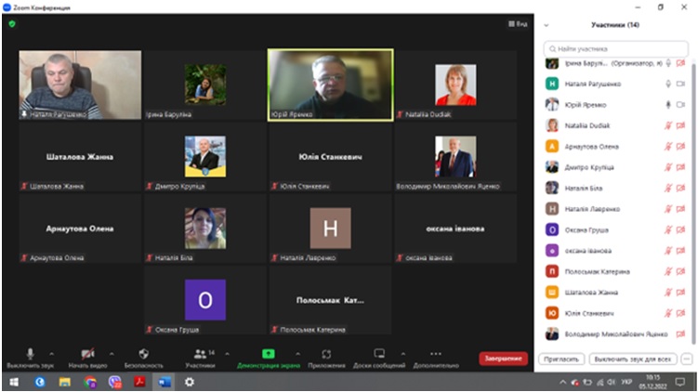Expand the arrow next to Whiteboards
Screen dimensions: 698x392
coord(402,354)
